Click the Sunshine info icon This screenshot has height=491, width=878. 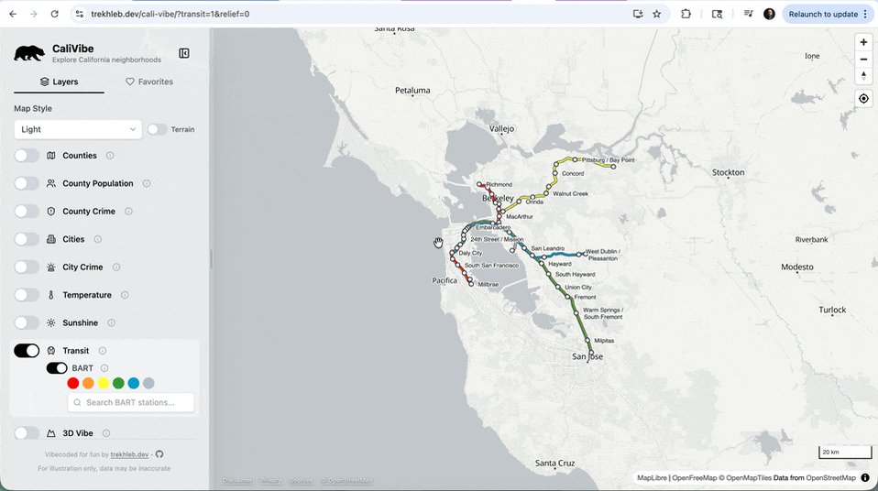point(111,323)
